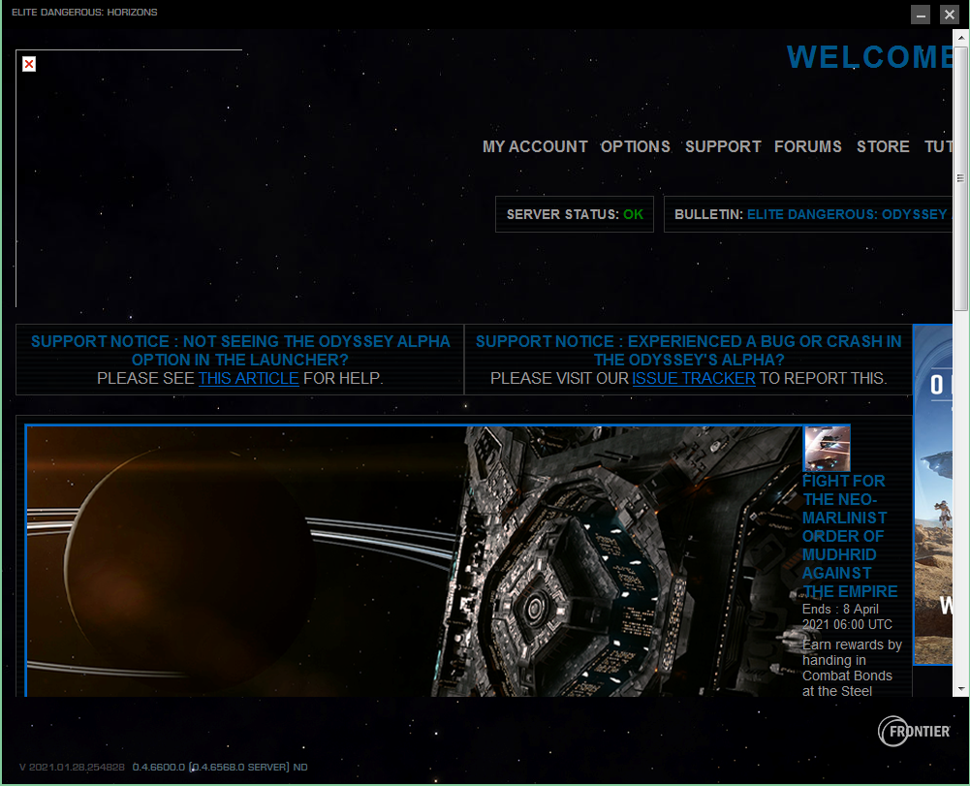Visit the Store
The image size is (970, 786).
tap(883, 146)
